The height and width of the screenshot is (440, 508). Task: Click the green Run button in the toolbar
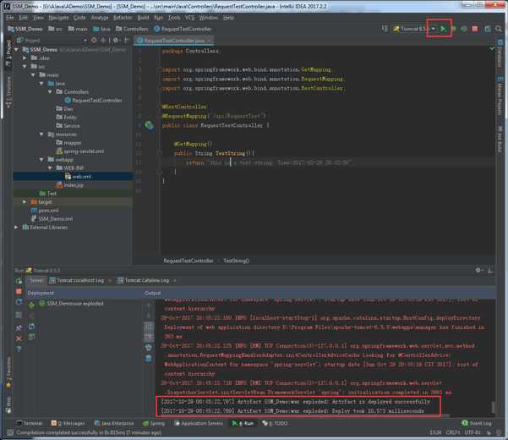click(x=443, y=29)
